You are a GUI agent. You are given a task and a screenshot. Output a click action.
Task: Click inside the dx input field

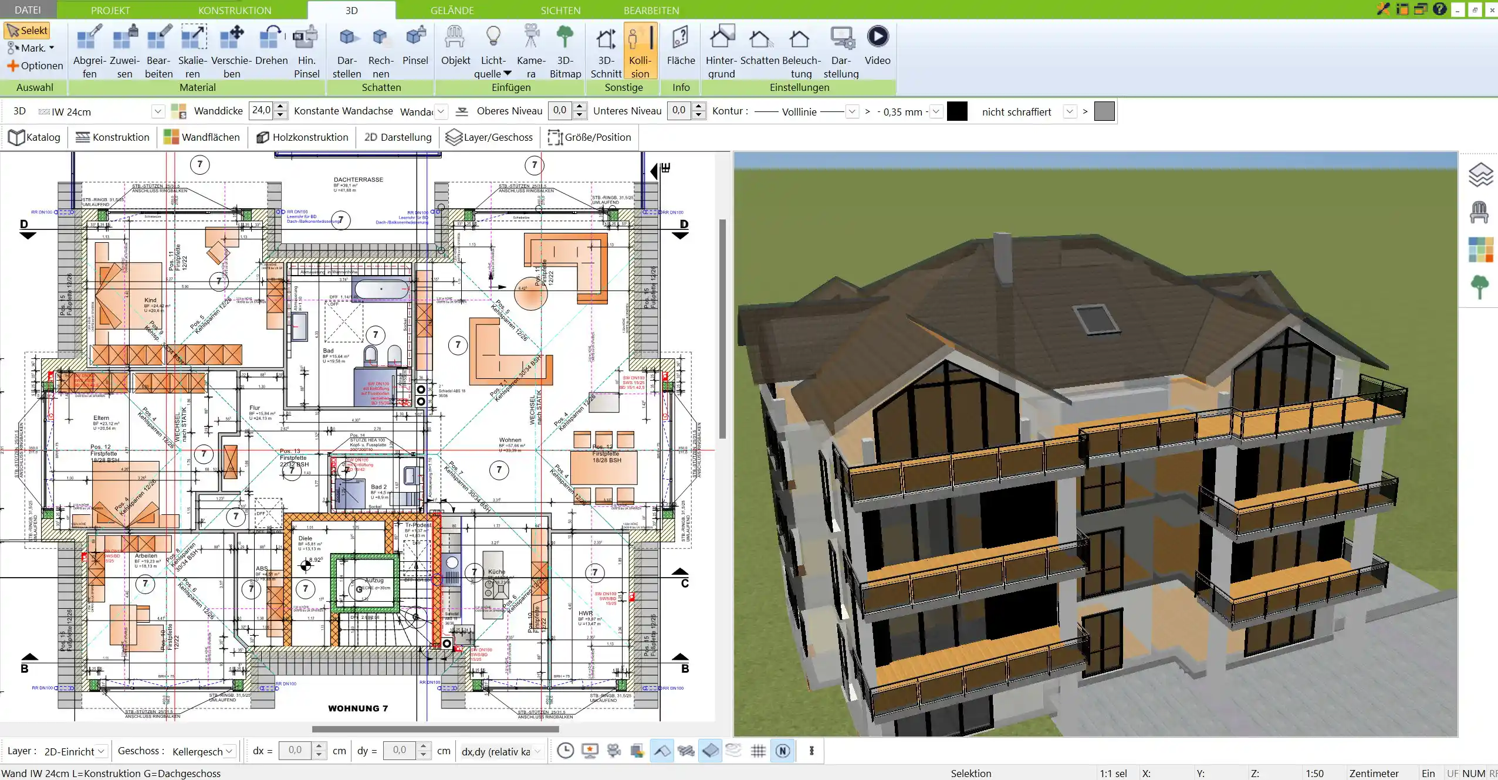296,751
